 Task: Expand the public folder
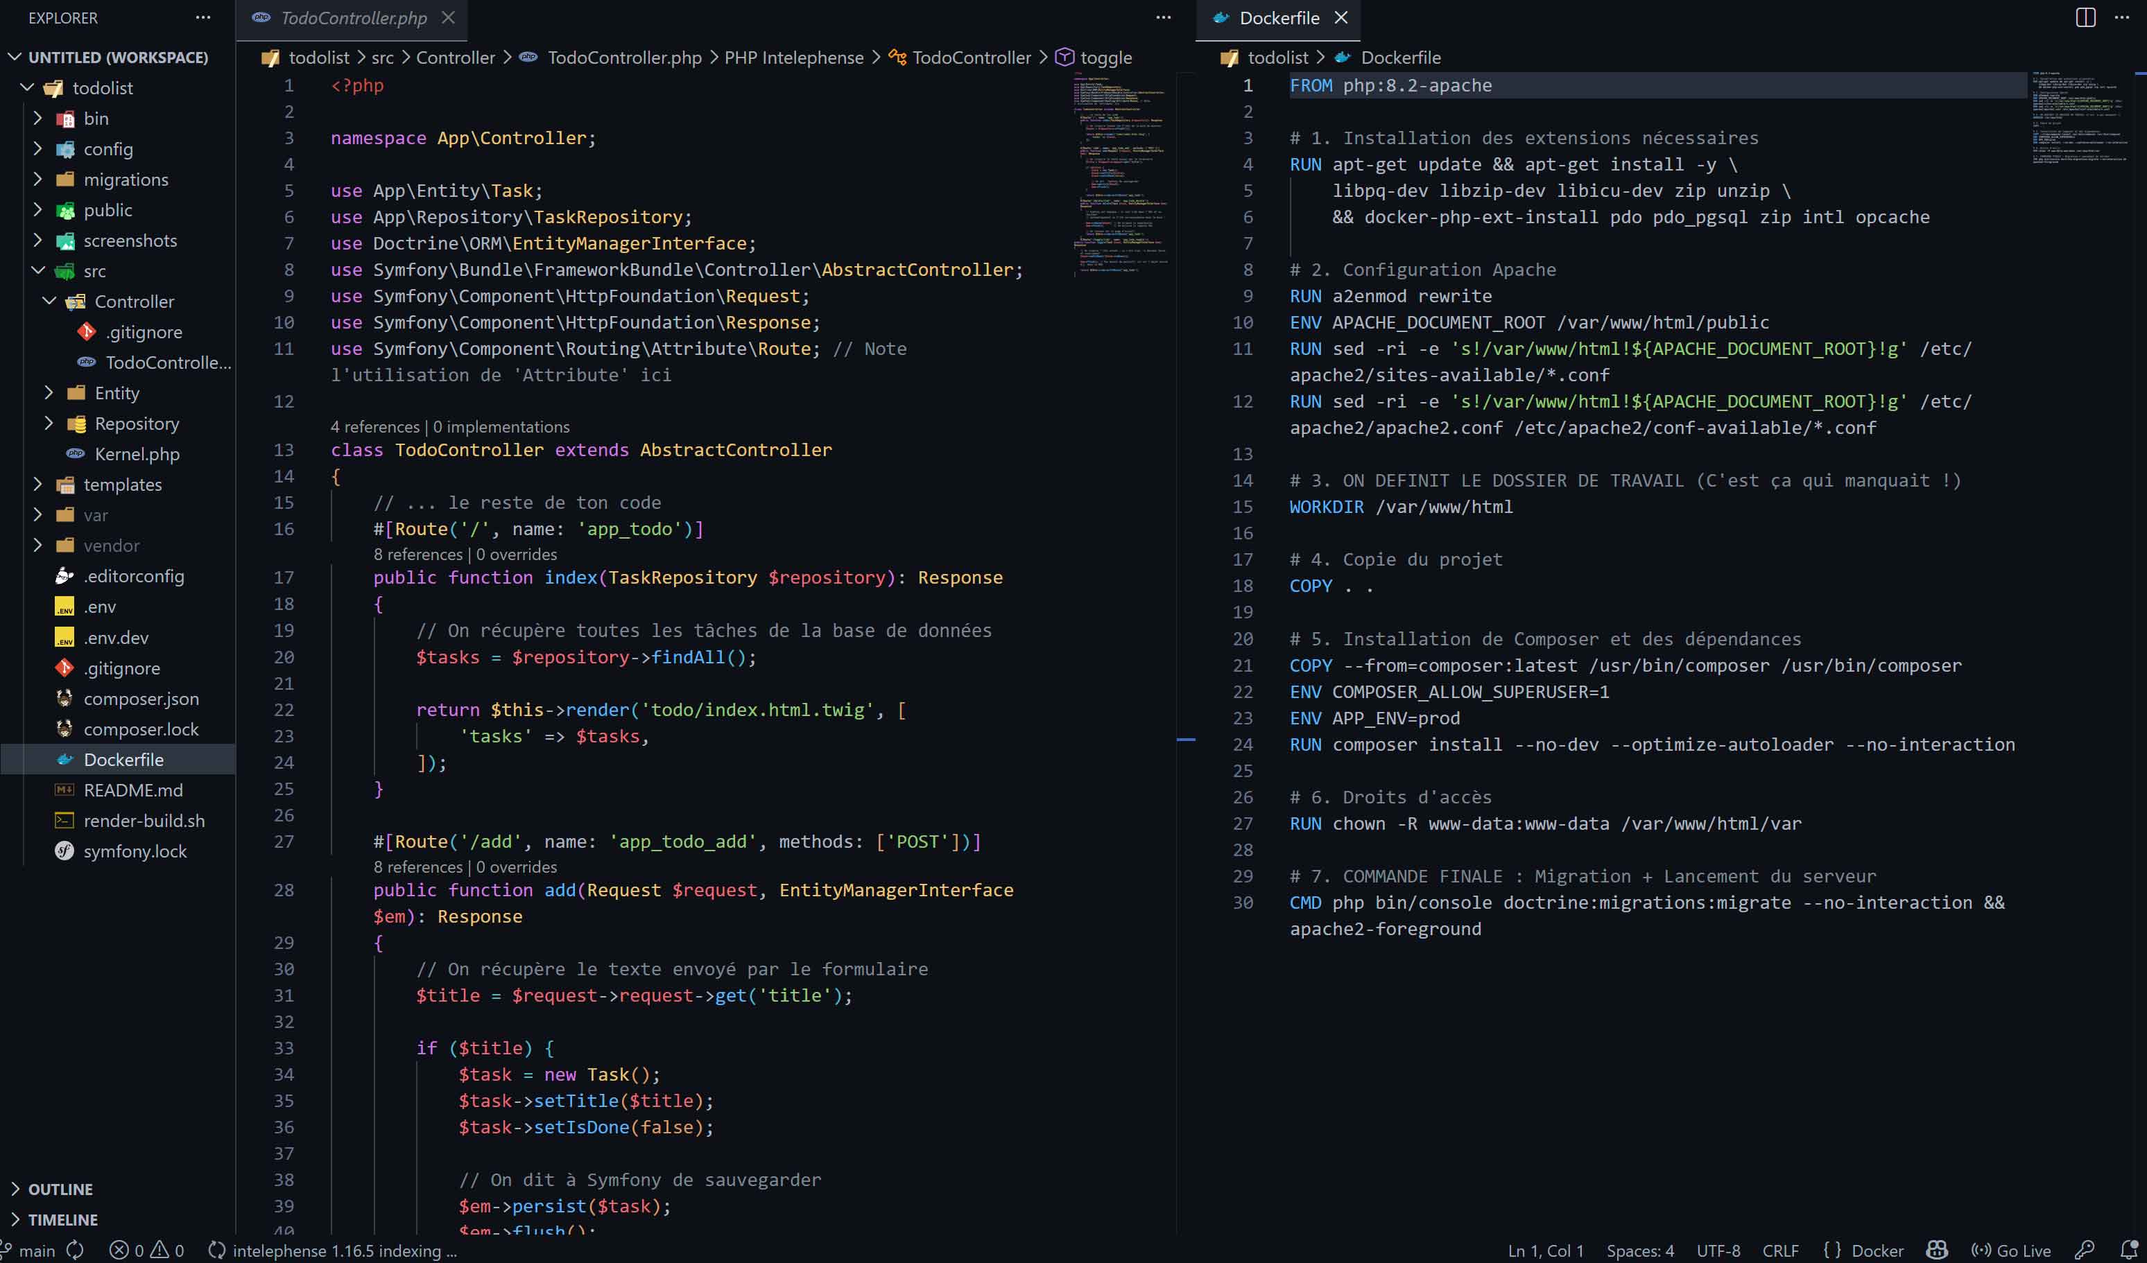[37, 209]
